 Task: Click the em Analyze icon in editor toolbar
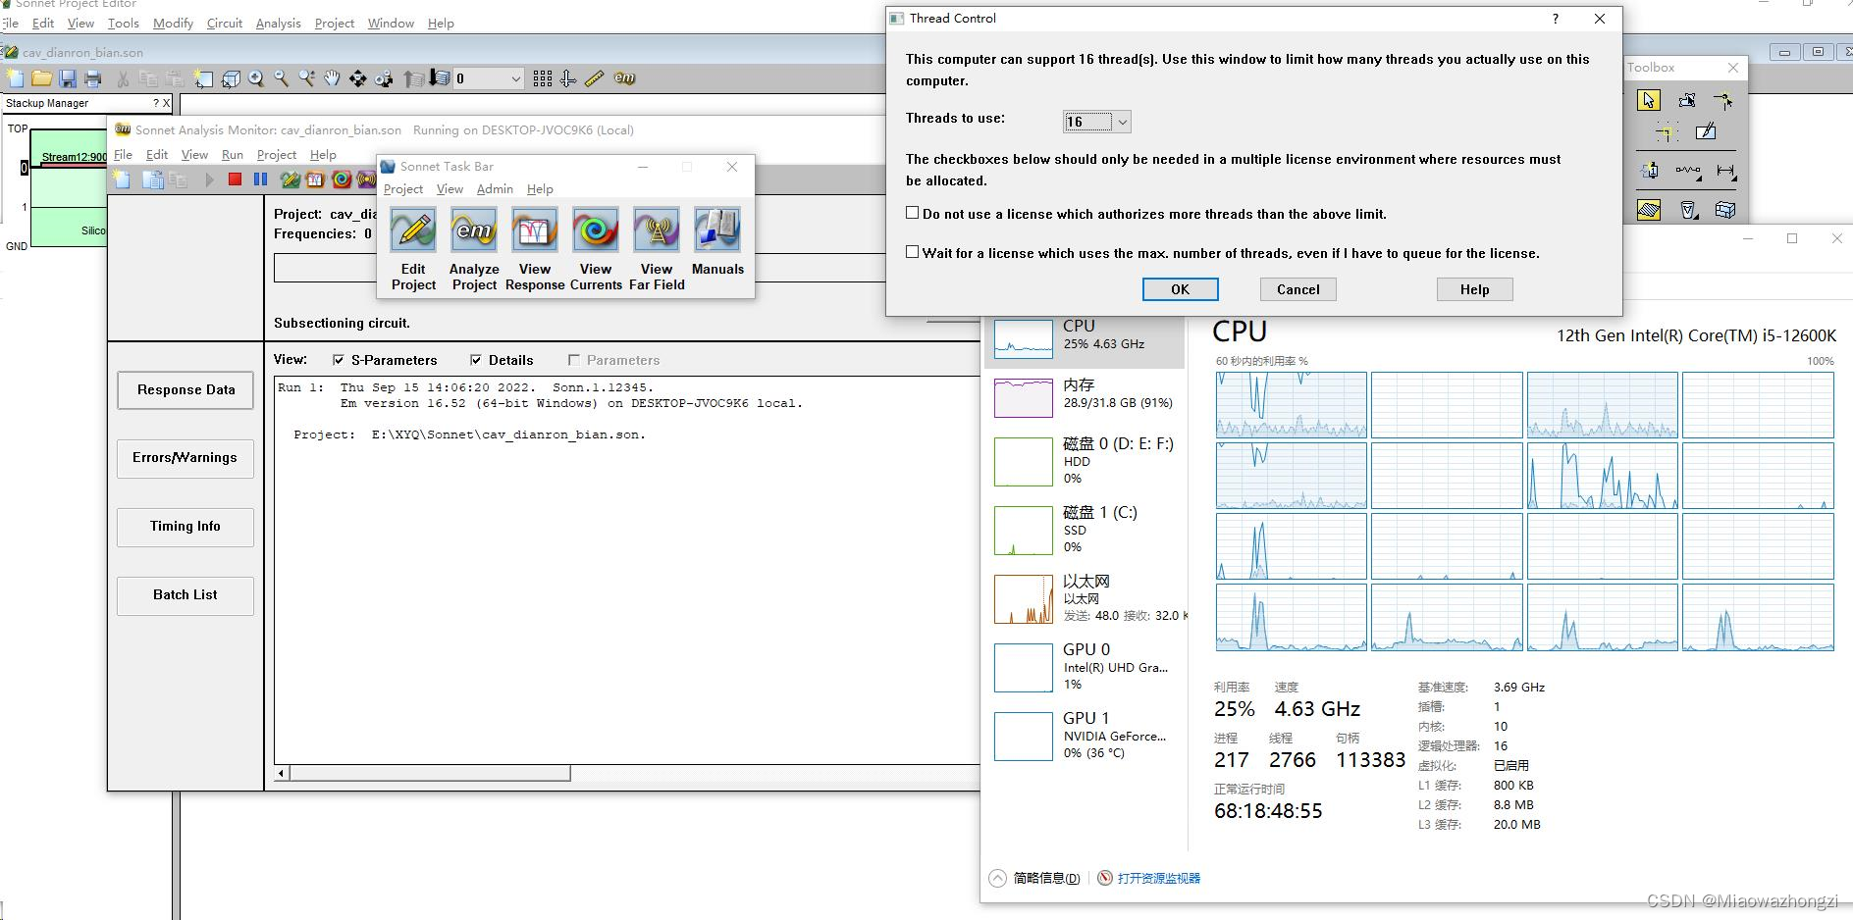point(624,78)
